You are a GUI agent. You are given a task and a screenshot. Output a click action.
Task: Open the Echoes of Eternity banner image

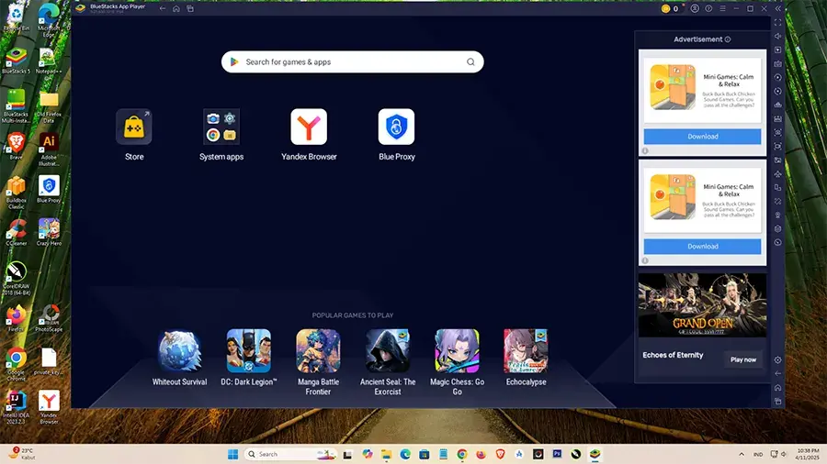pyautogui.click(x=703, y=305)
